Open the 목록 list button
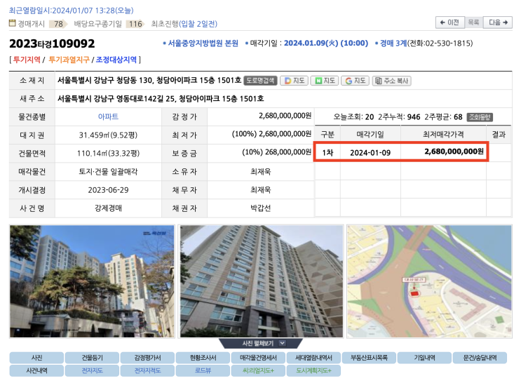521x383 pixels. tap(473, 22)
